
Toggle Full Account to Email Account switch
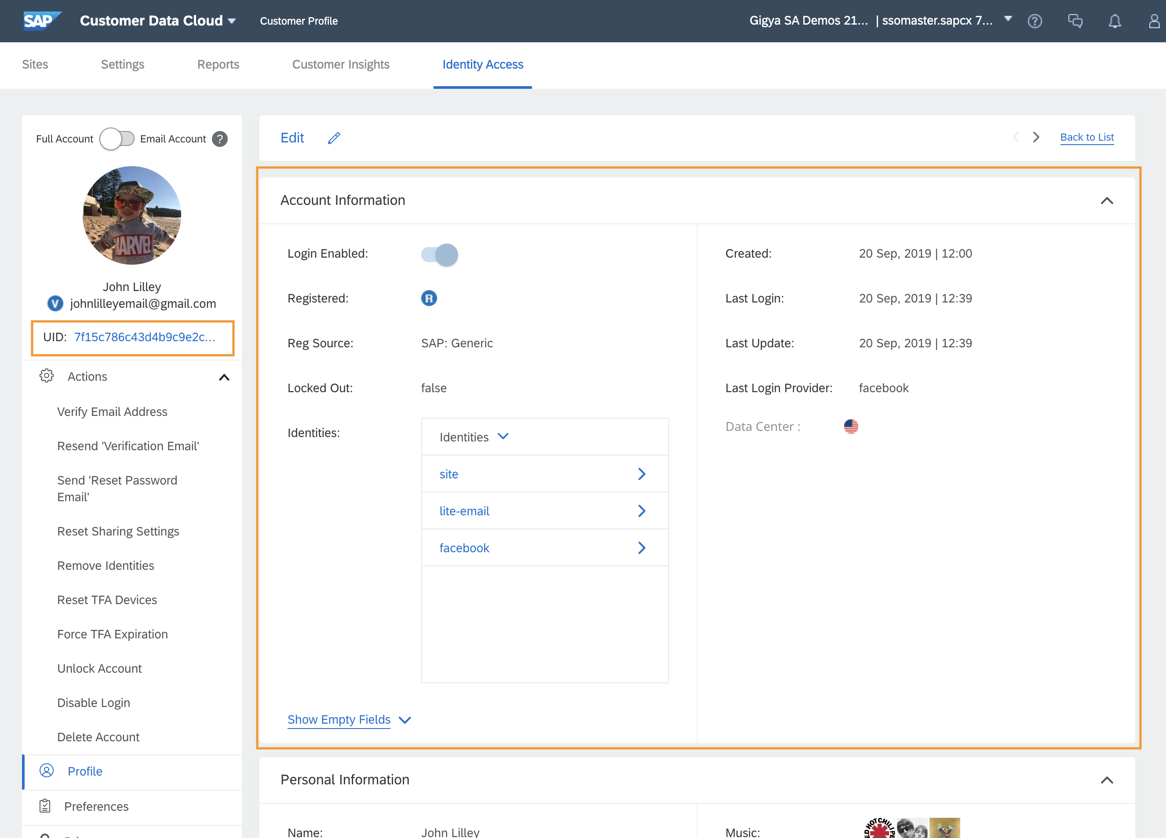coord(117,139)
